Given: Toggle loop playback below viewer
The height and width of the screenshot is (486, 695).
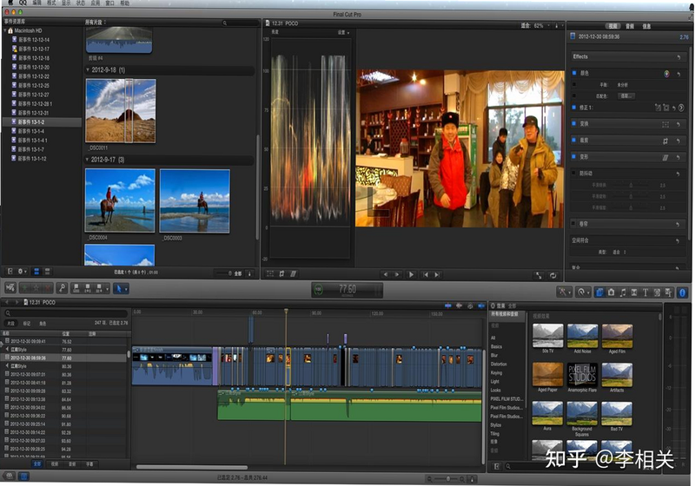Looking at the screenshot, I should 553,275.
